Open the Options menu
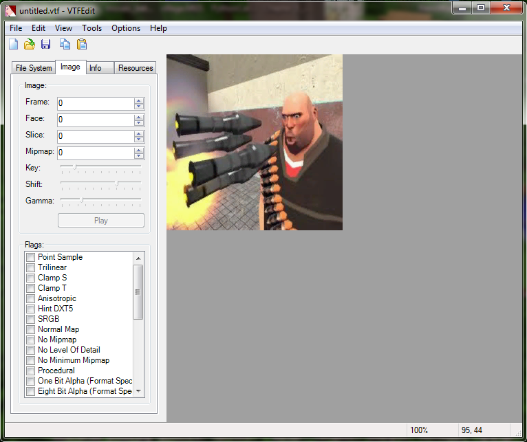527x442 pixels. coord(126,28)
